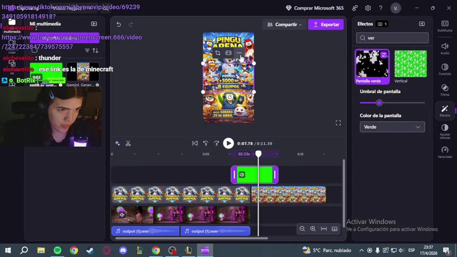This screenshot has height=257, width=457.
Task: Redo the last undone edit
Action: 131,24
